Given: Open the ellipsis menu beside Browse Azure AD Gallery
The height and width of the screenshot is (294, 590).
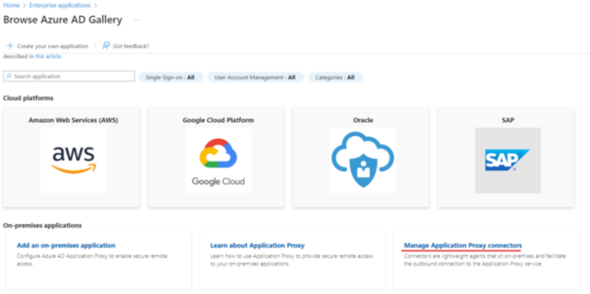Looking at the screenshot, I should click(x=136, y=20).
